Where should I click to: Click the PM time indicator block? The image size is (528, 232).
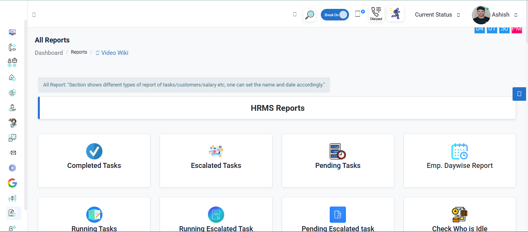[516, 28]
